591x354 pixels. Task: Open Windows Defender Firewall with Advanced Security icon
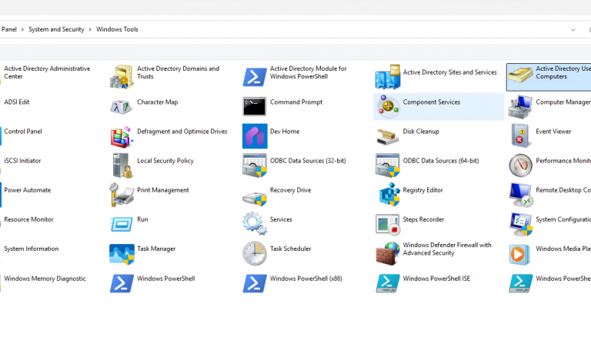[x=388, y=253]
